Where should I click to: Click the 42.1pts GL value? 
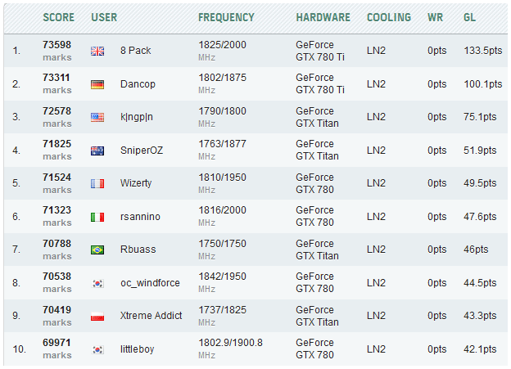[480, 349]
